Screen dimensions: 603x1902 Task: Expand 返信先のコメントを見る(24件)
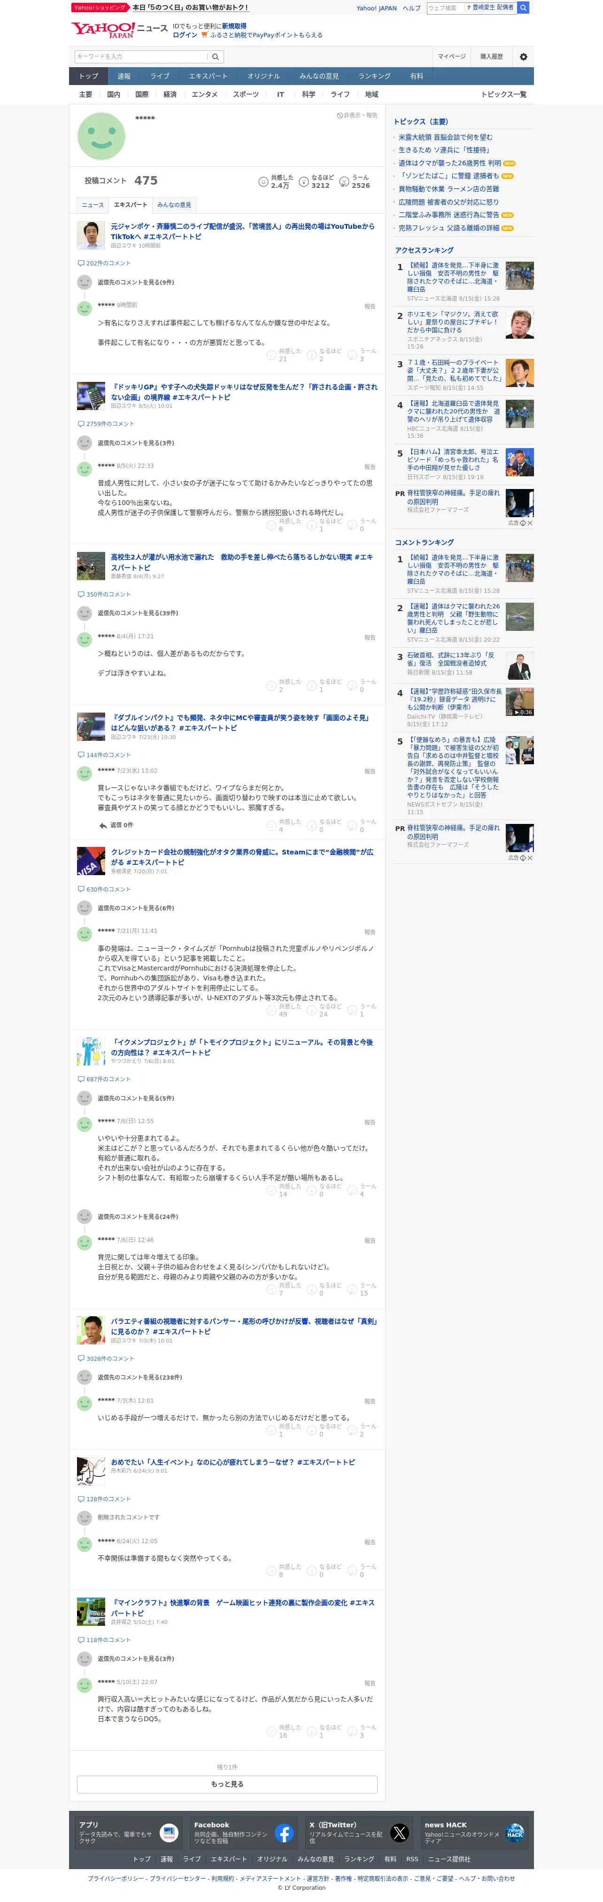click(138, 1216)
